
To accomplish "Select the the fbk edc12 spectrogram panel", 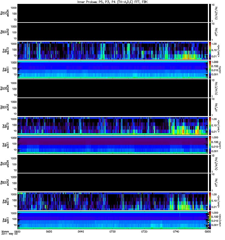I will tap(113, 201).
